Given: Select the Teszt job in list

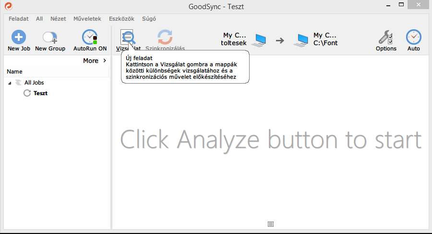Looking at the screenshot, I should (40, 93).
